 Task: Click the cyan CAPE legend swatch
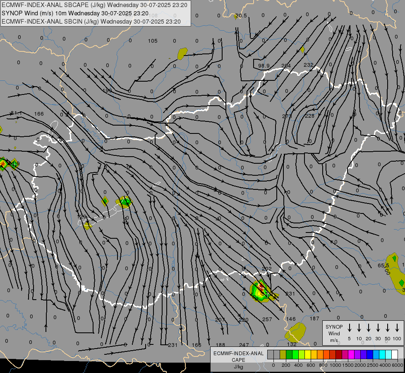pos(383,354)
